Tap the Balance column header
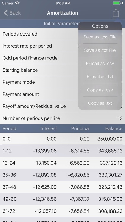 [114, 128]
